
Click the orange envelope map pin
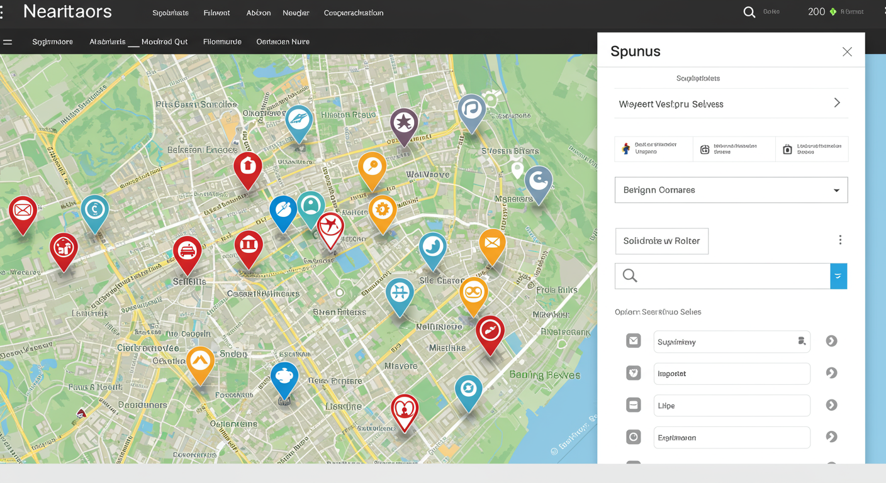[x=492, y=243]
